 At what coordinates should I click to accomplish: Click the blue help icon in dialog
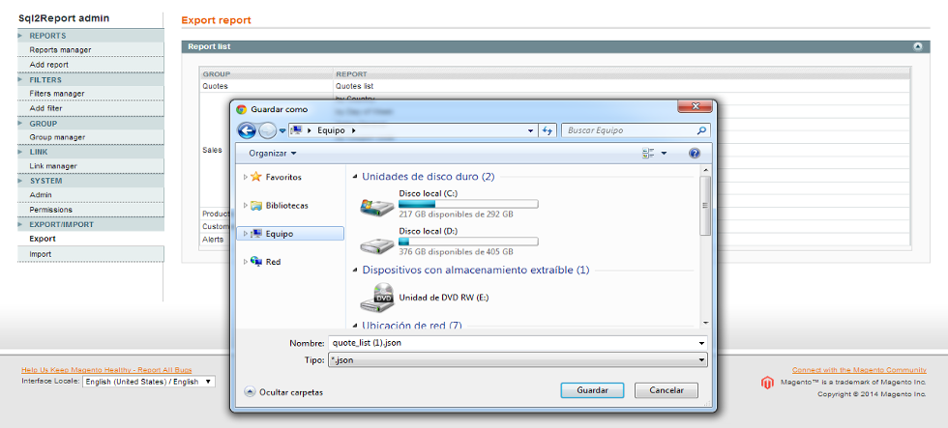(x=695, y=154)
